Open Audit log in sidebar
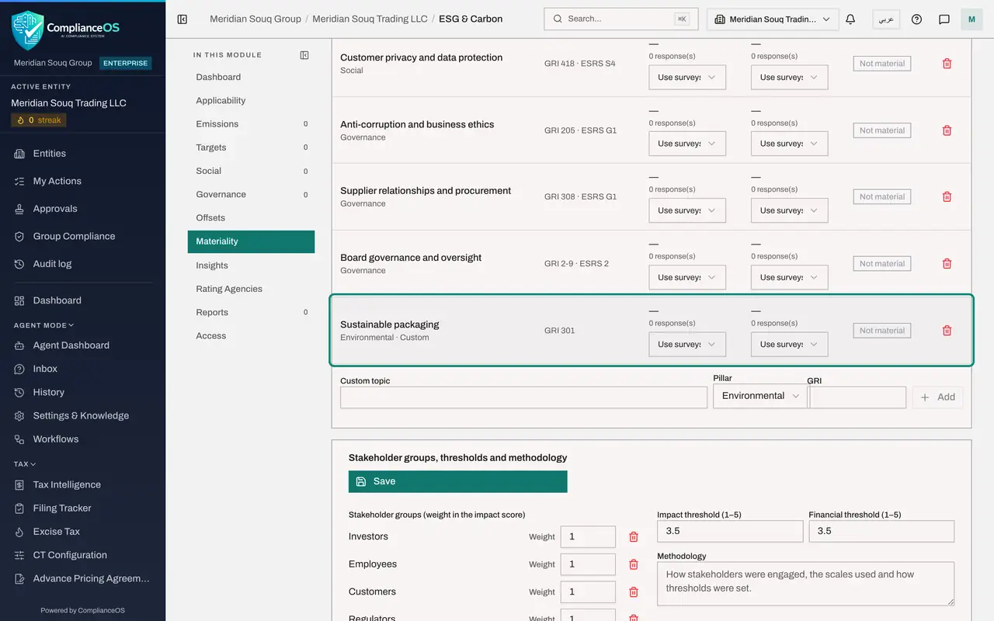 52,264
